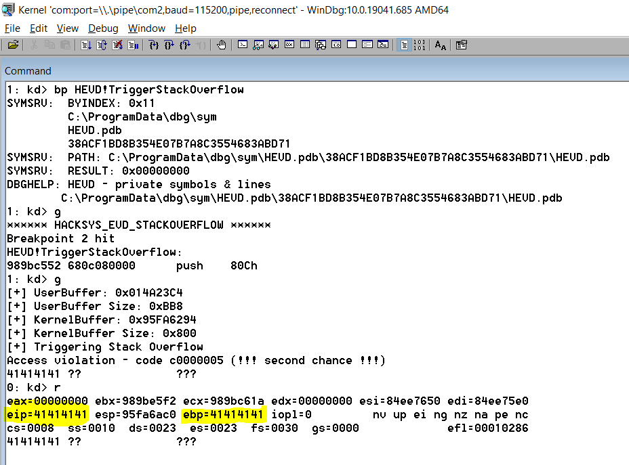Open the Help menu
629x465 pixels.
coord(186,28)
